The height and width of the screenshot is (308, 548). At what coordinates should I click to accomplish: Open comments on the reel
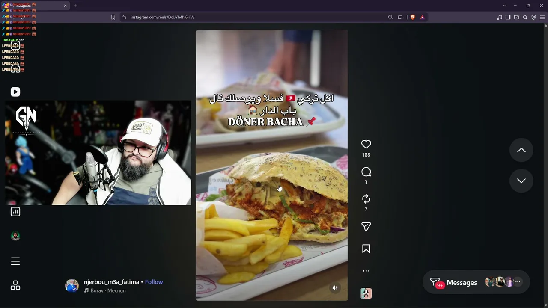coord(366,172)
